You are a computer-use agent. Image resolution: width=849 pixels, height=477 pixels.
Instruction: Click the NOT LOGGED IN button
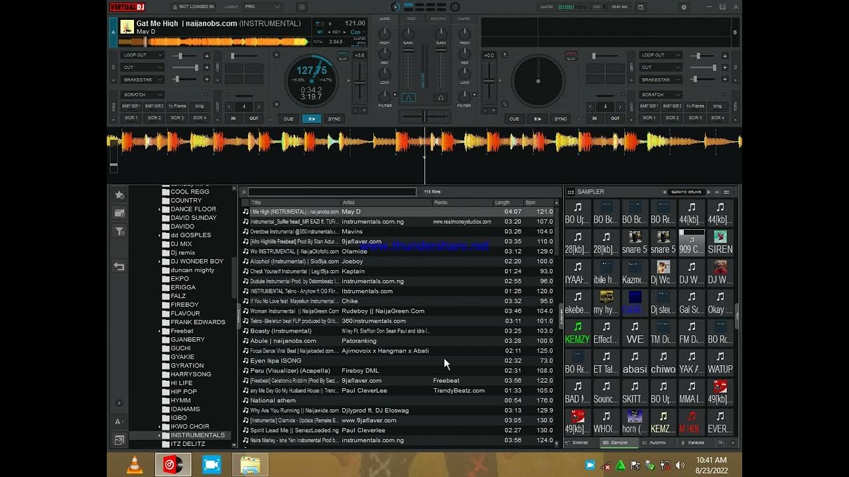194,7
